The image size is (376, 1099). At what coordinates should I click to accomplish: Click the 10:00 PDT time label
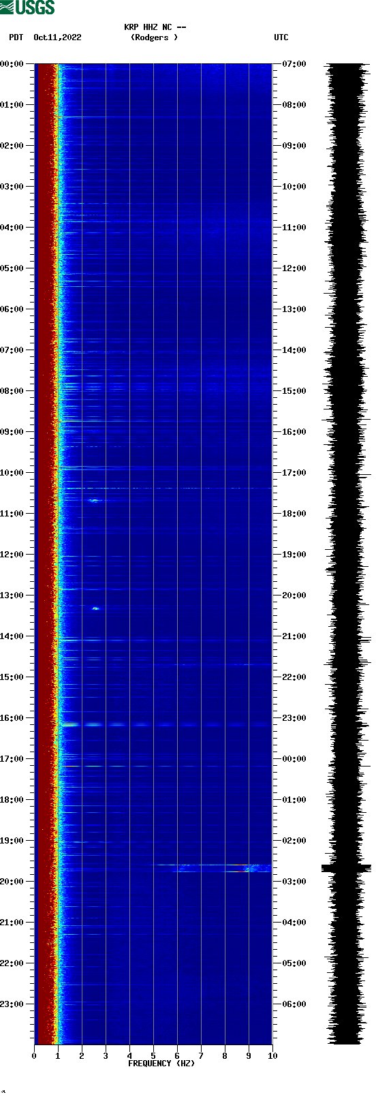[x=12, y=473]
